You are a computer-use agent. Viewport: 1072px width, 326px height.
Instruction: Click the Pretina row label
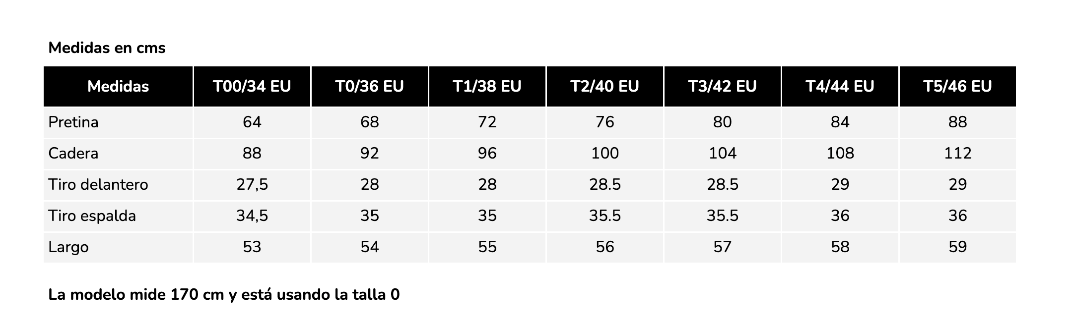(73, 122)
